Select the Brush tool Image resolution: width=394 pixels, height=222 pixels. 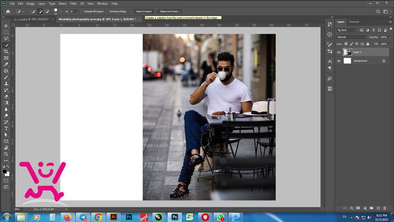(6, 77)
